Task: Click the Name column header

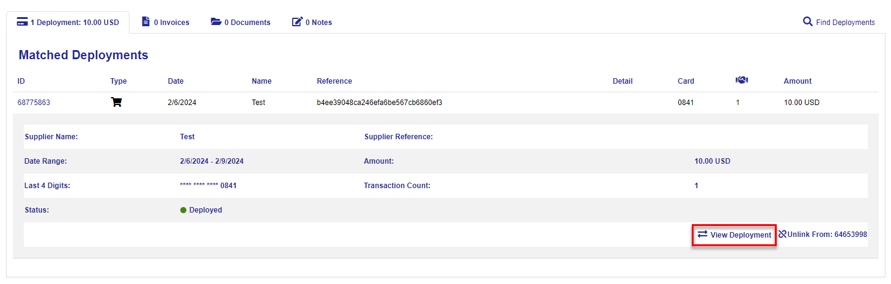Action: pyautogui.click(x=262, y=81)
